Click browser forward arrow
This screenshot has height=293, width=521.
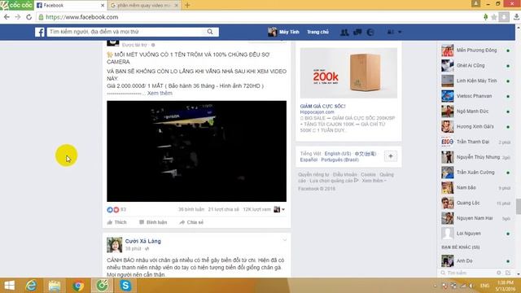click(x=18, y=17)
